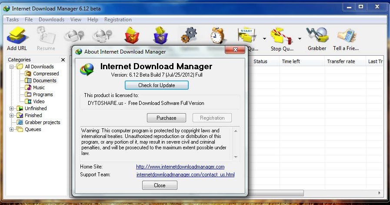
Task: Click the greyed-out Stop All toolbar icon
Action: click(x=103, y=36)
